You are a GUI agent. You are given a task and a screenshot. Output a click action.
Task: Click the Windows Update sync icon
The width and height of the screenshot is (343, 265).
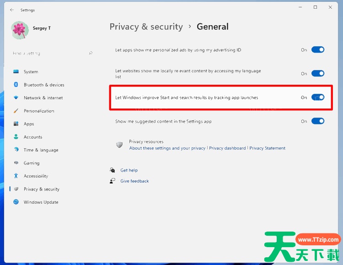tap(16, 202)
